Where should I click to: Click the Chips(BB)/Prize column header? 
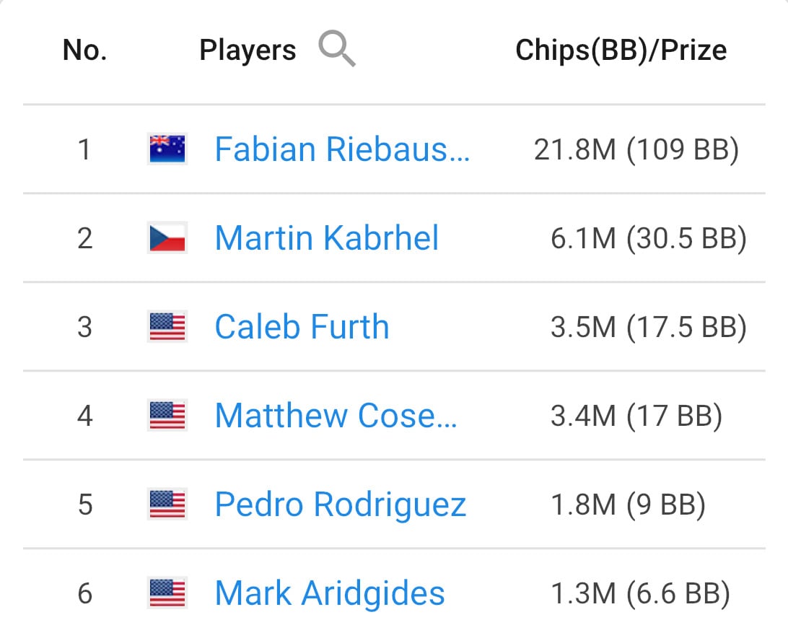(x=621, y=50)
